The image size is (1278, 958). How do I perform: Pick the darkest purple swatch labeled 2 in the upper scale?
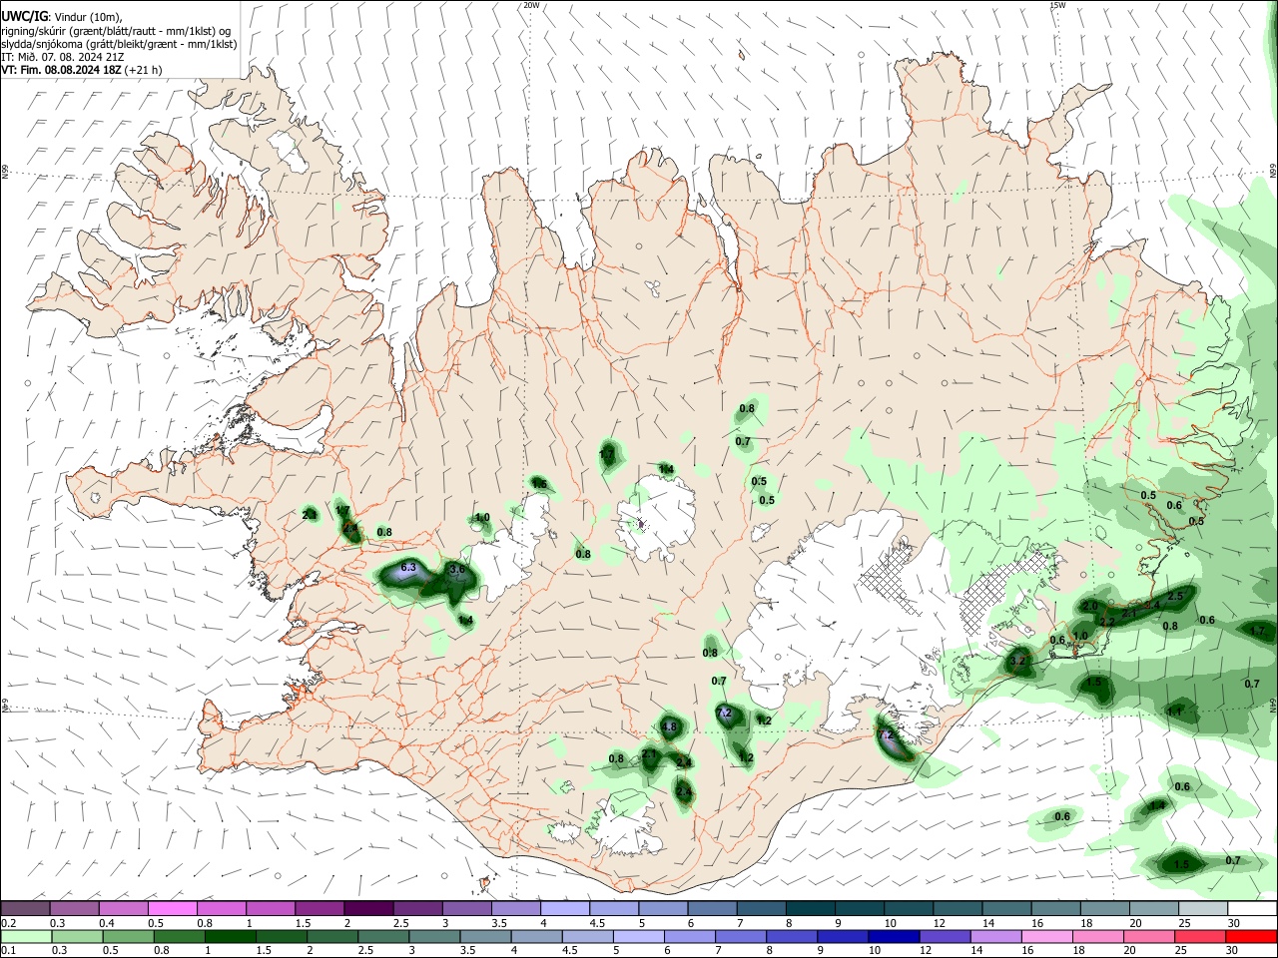coord(367,908)
